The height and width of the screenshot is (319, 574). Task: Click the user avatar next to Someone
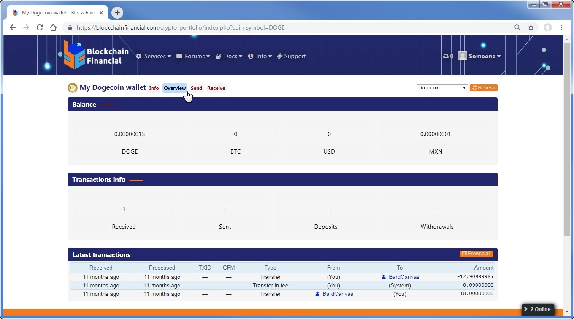[463, 56]
